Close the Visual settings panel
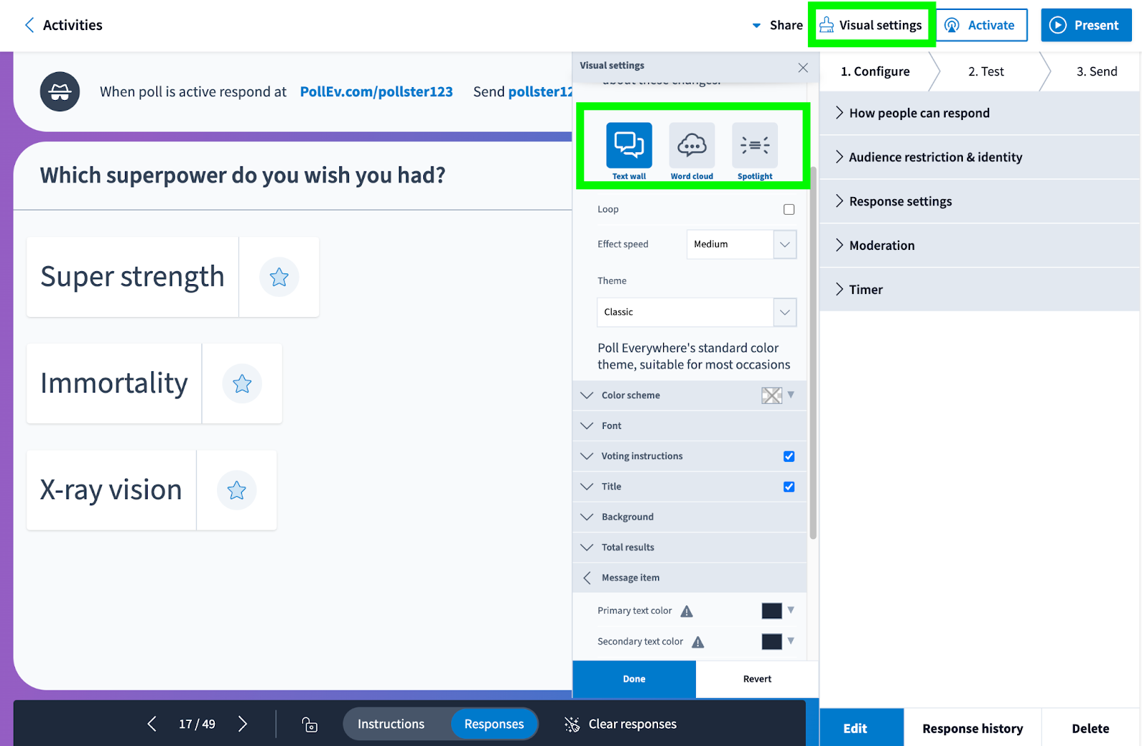This screenshot has height=746, width=1142. tap(803, 67)
